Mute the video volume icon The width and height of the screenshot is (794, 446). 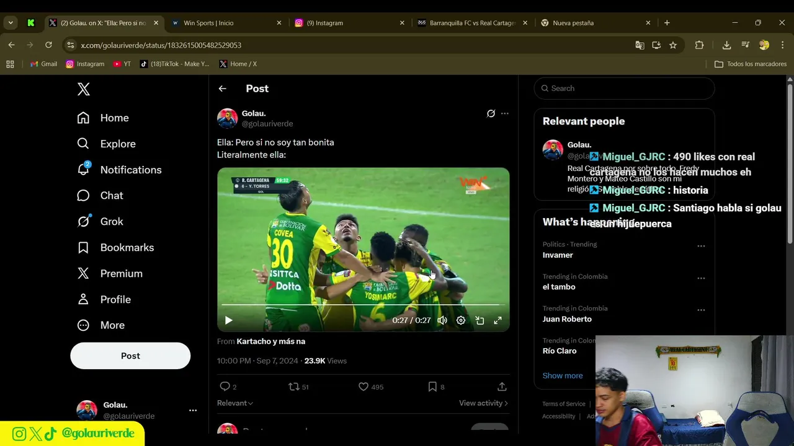[442, 320]
